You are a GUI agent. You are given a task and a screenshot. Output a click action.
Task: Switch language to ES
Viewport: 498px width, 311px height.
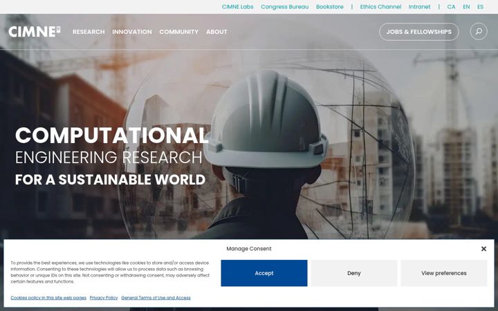click(480, 7)
